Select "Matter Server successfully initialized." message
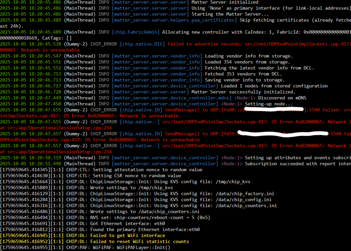Image resolution: width=351 pixels, height=251 pixels. click(x=243, y=92)
